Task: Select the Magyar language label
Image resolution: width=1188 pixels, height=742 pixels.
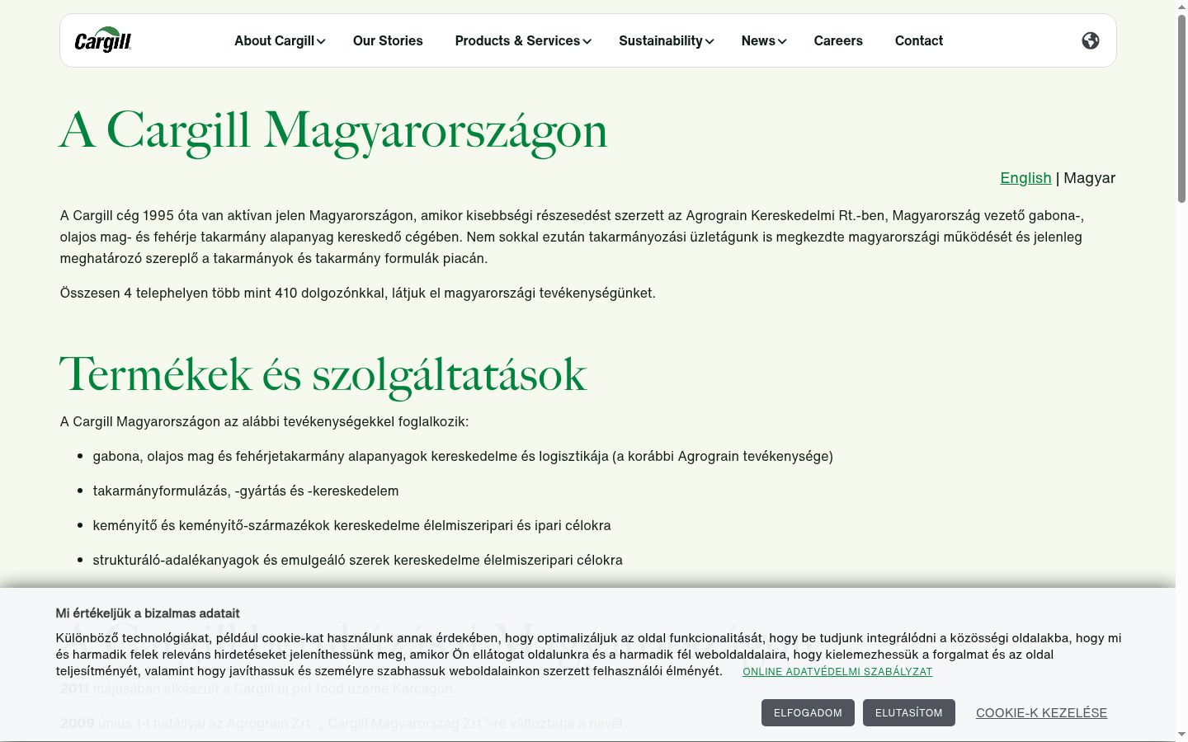Action: pos(1090,178)
